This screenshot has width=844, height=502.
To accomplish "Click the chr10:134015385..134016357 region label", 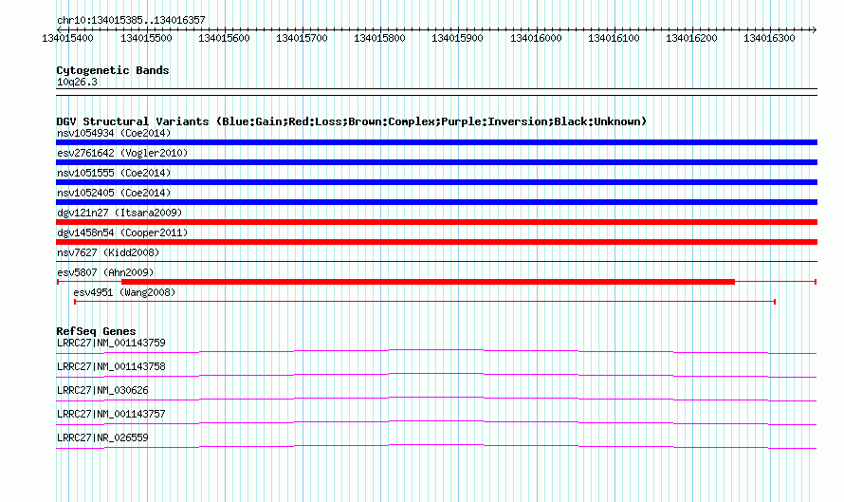I will click(131, 21).
